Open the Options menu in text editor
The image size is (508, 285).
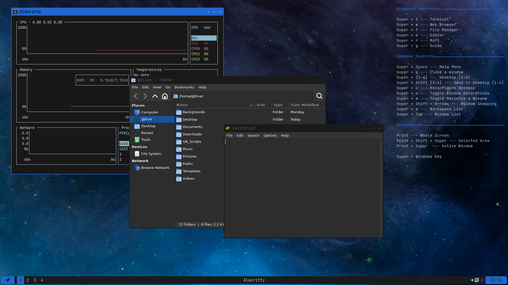270,136
